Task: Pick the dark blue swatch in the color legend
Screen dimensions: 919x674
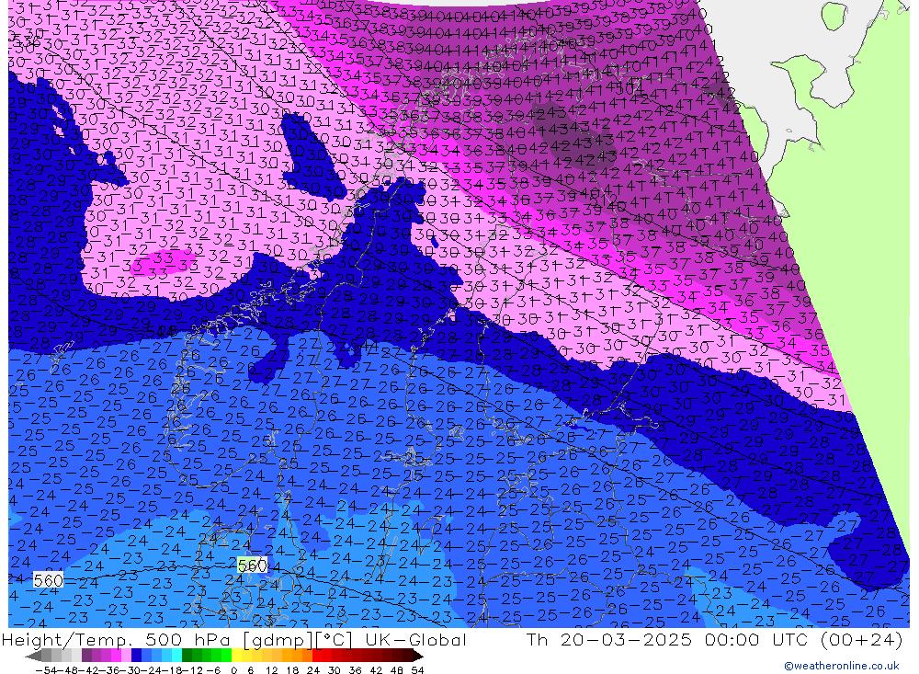Action: (137, 657)
